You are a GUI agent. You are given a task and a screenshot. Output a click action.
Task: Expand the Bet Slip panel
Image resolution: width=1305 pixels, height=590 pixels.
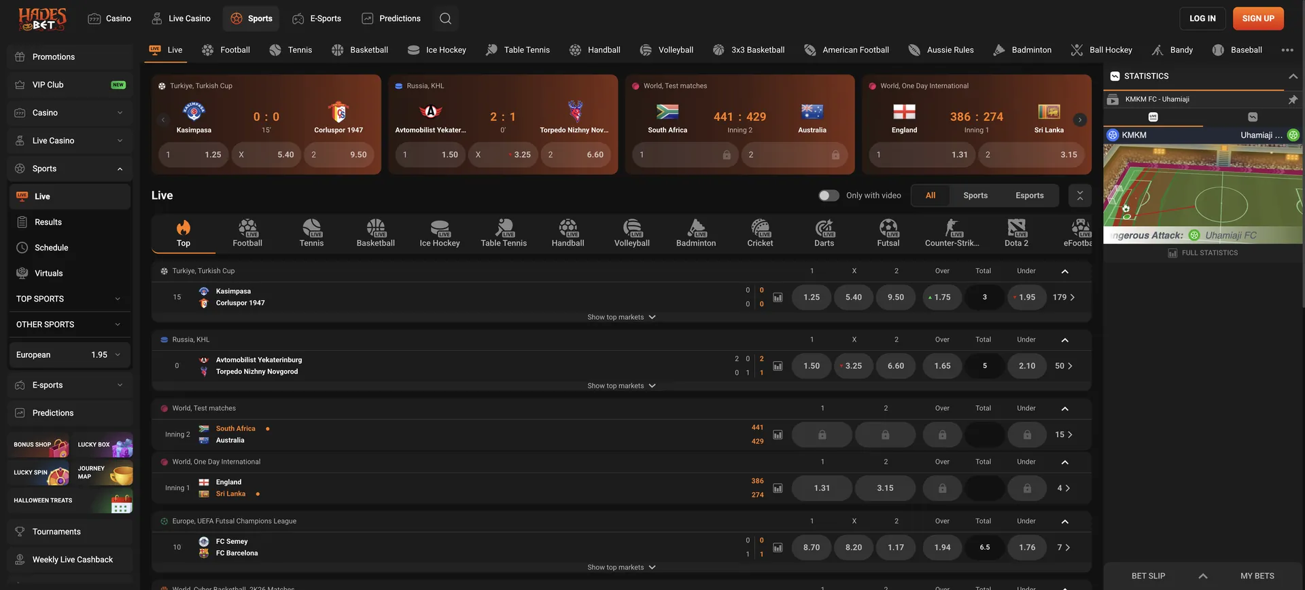coord(1202,576)
